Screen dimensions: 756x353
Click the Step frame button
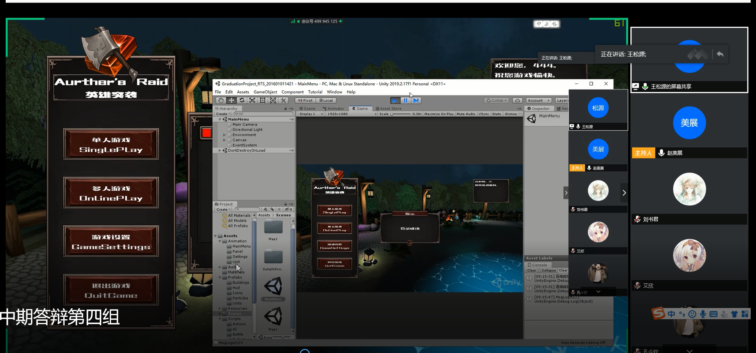click(416, 100)
